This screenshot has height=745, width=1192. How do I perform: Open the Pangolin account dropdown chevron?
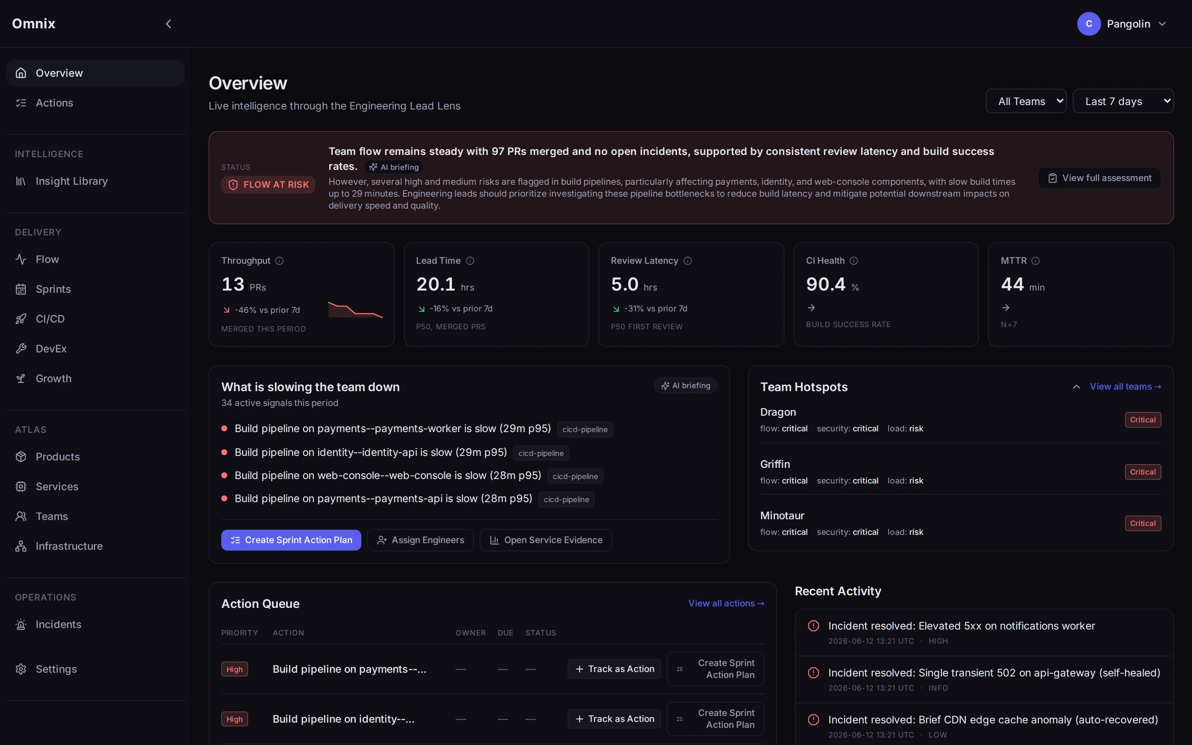pyautogui.click(x=1163, y=23)
